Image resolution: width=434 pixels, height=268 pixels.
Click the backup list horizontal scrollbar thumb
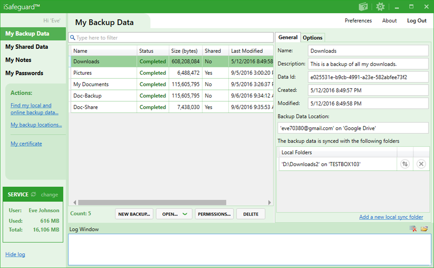click(x=152, y=202)
